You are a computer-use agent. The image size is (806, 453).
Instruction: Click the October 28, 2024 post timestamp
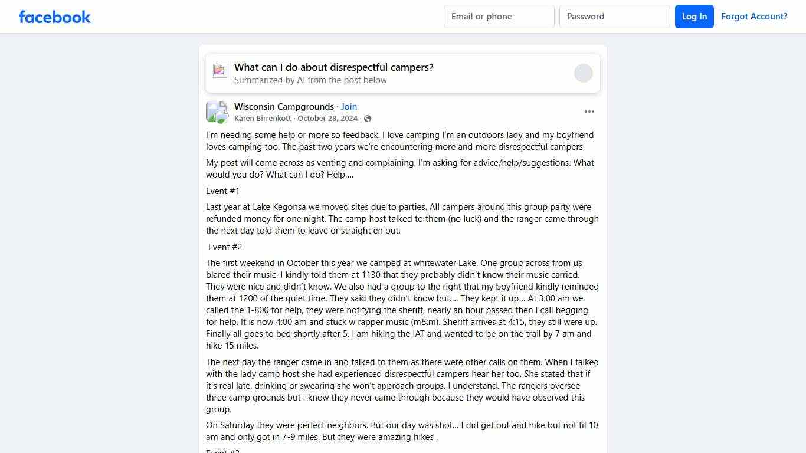coord(327,119)
